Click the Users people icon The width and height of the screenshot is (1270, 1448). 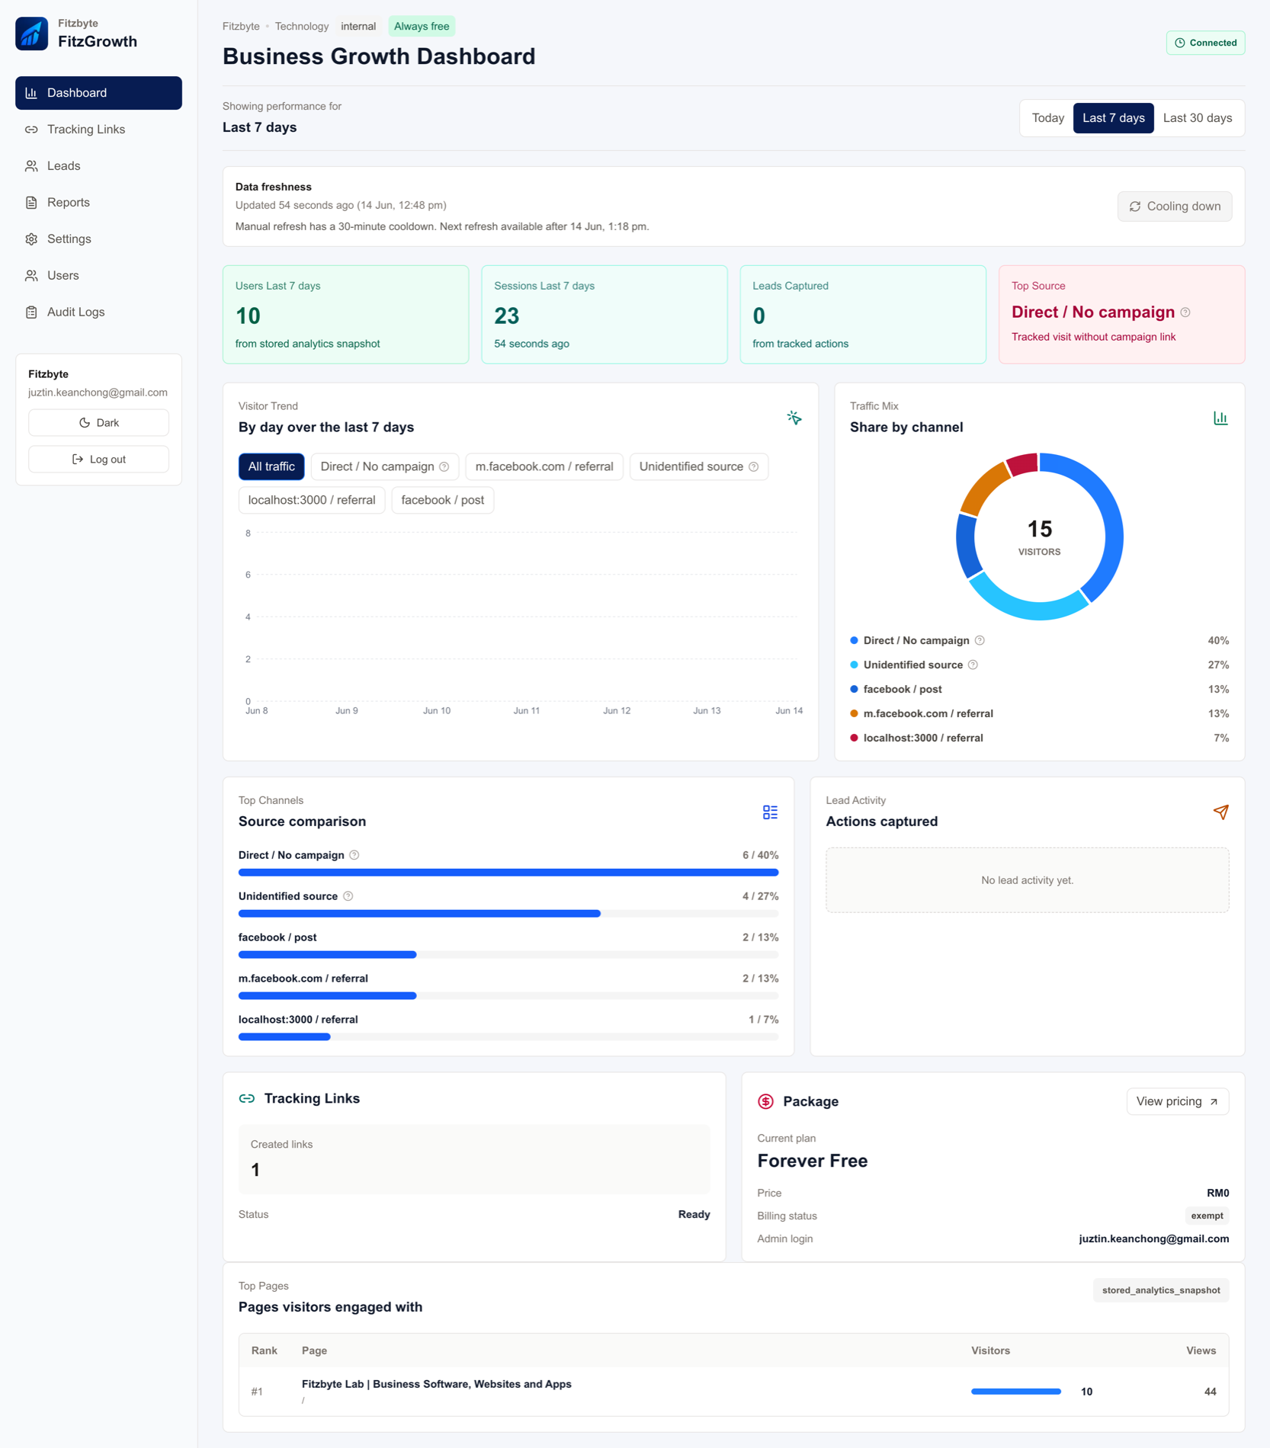[31, 276]
